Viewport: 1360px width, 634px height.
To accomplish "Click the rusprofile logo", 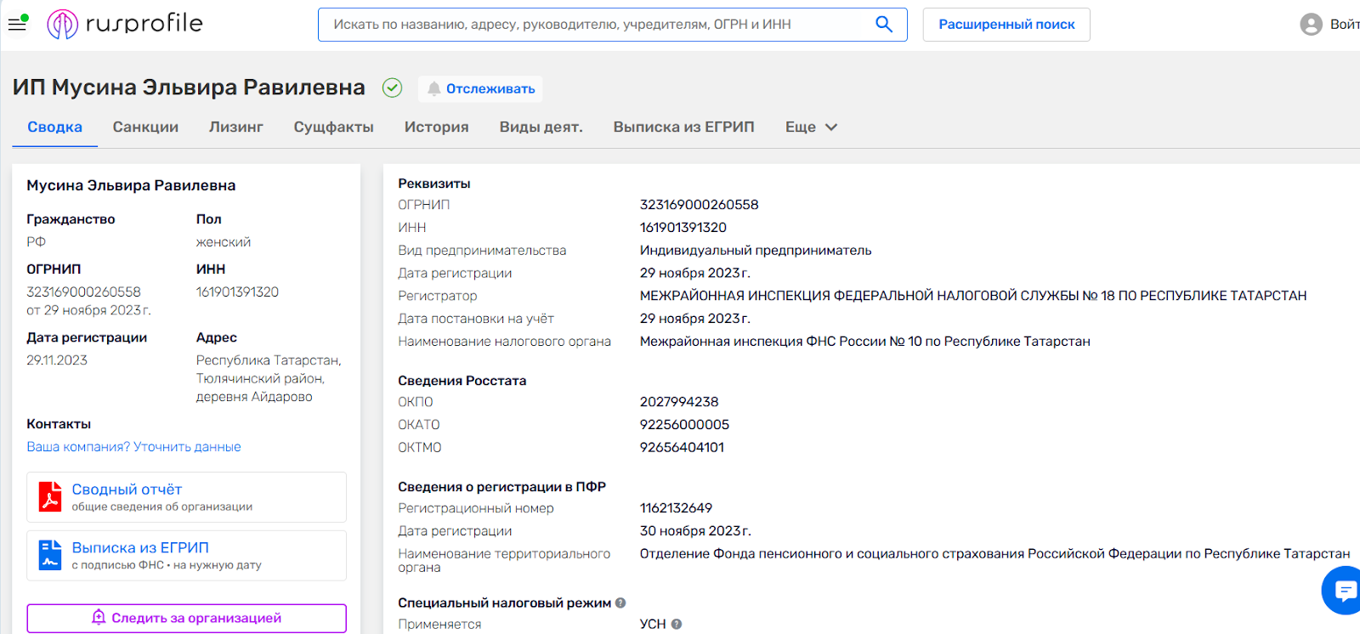I will click(x=125, y=24).
